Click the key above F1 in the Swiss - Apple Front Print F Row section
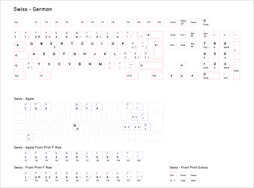Viewport: 254px width, 188px height. (x=27, y=155)
